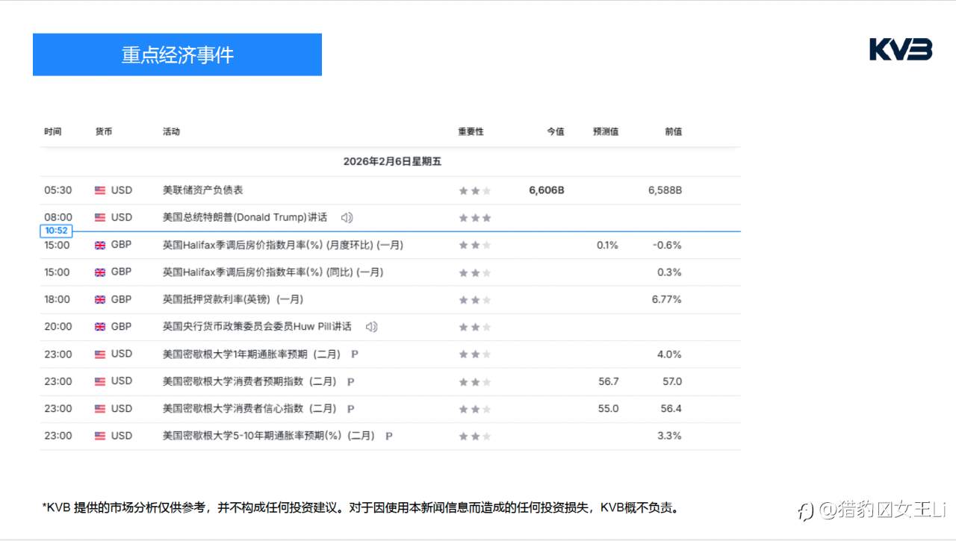Click the US flag in the 05:30 row
The height and width of the screenshot is (541, 956).
(100, 190)
